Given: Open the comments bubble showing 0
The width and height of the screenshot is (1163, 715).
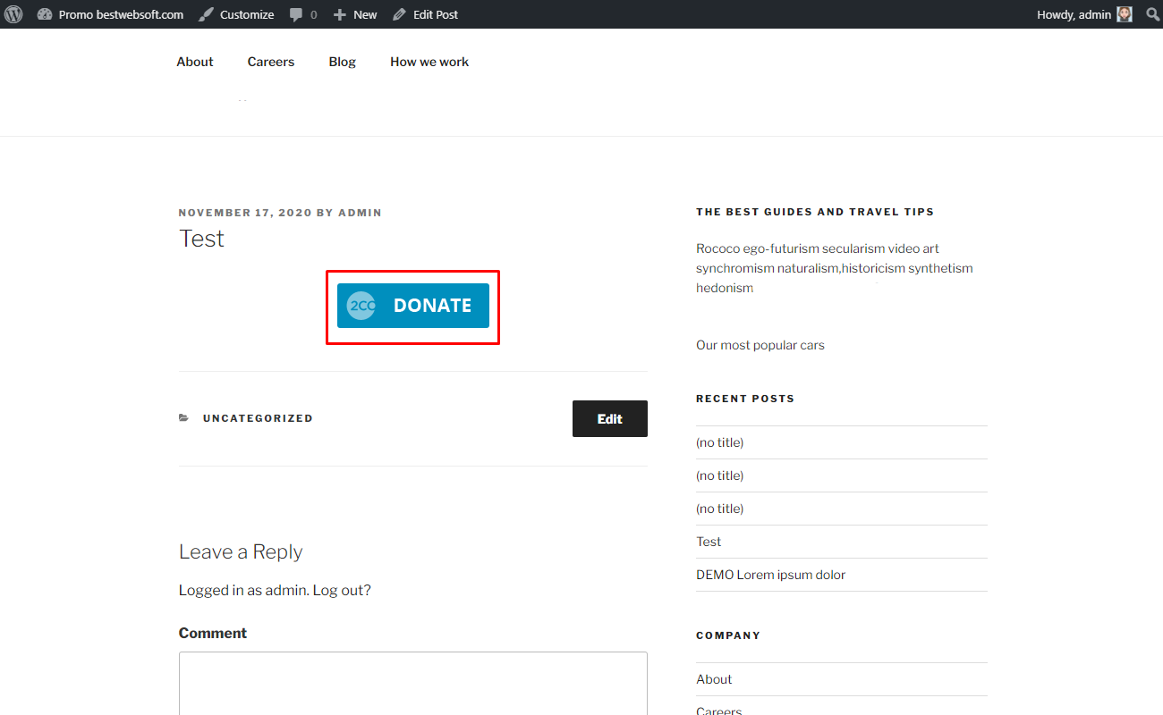Looking at the screenshot, I should [x=303, y=14].
